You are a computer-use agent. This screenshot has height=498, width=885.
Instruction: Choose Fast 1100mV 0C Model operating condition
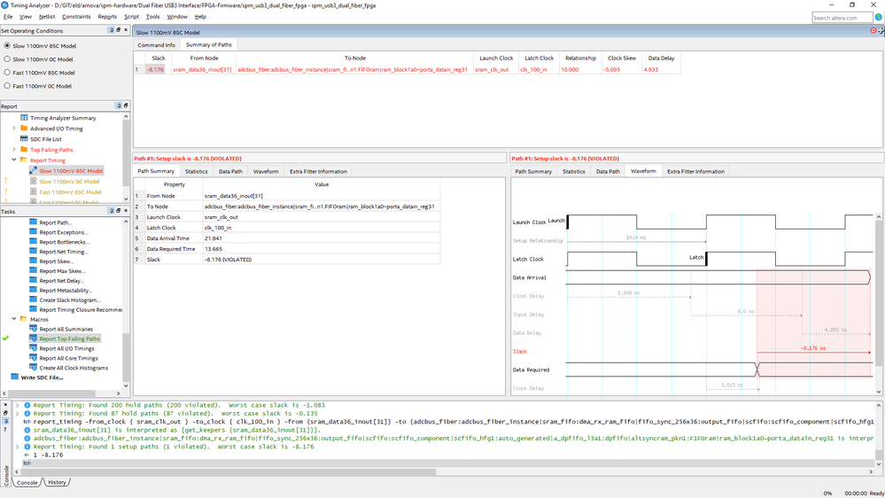(x=8, y=86)
